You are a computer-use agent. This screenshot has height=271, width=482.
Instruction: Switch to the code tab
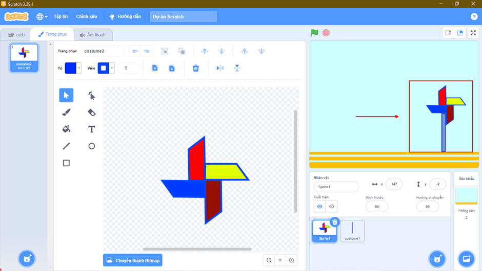click(x=16, y=35)
